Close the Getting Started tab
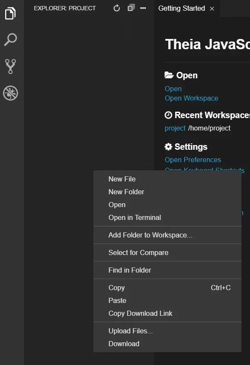 point(212,9)
